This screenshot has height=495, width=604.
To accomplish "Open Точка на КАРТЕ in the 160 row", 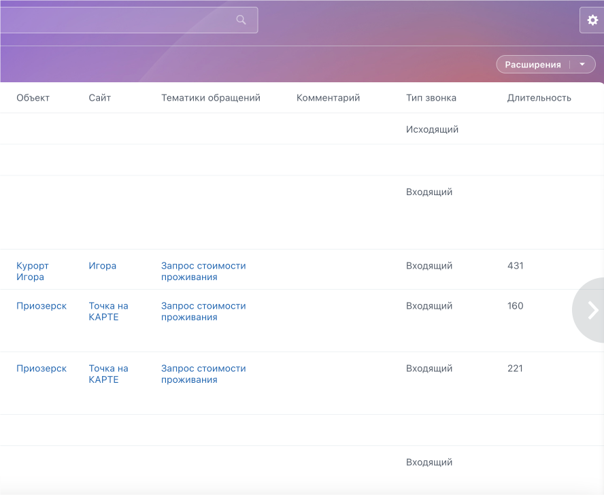I will (108, 311).
